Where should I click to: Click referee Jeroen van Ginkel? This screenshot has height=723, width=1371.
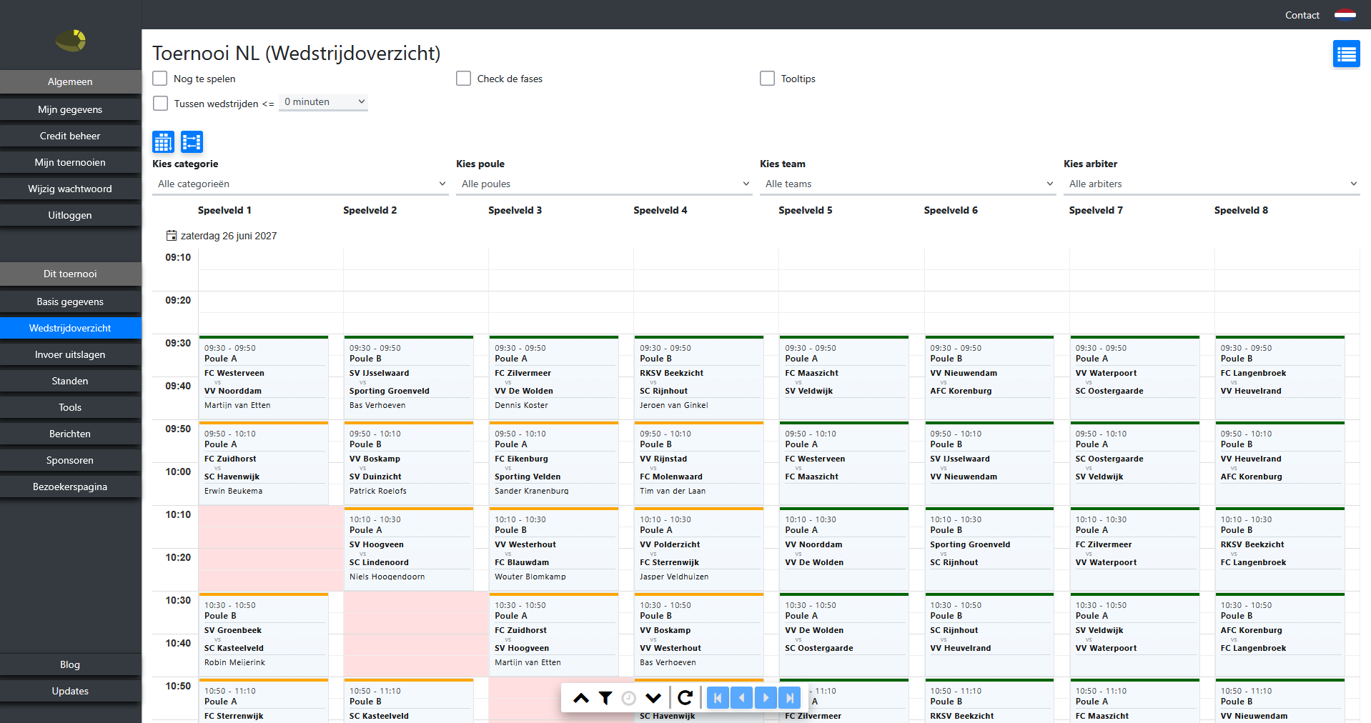(674, 405)
